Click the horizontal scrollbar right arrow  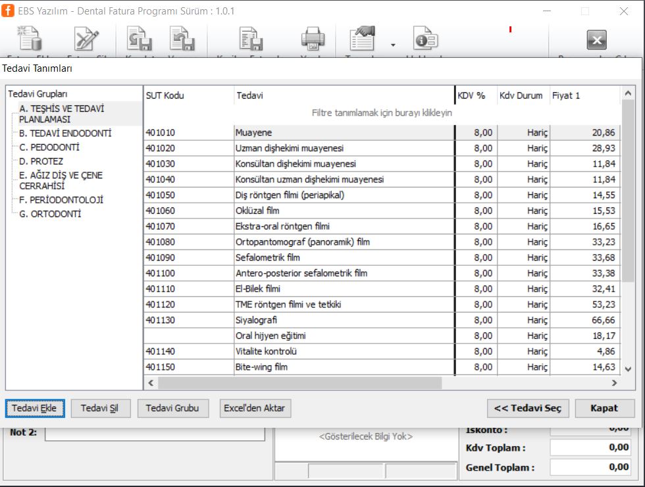(x=614, y=383)
